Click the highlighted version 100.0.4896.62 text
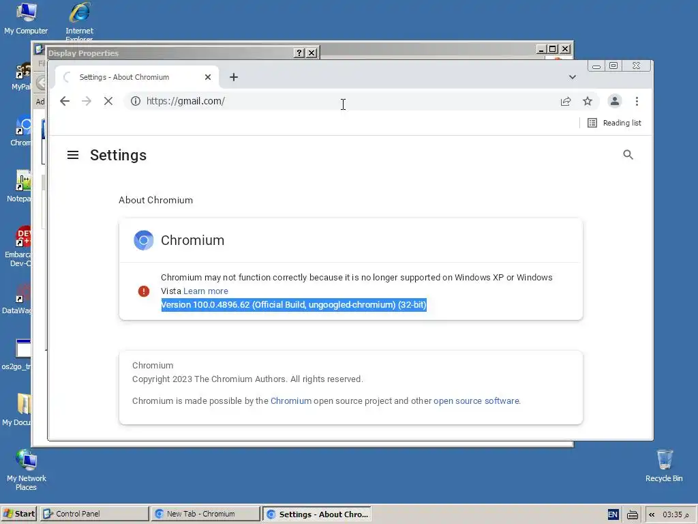The image size is (698, 524). click(x=294, y=305)
